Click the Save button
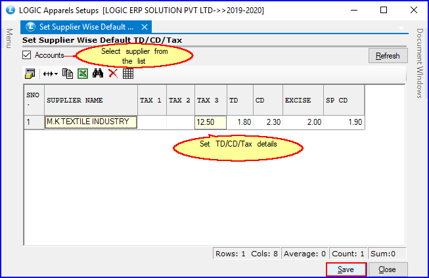429x278 pixels. click(346, 269)
